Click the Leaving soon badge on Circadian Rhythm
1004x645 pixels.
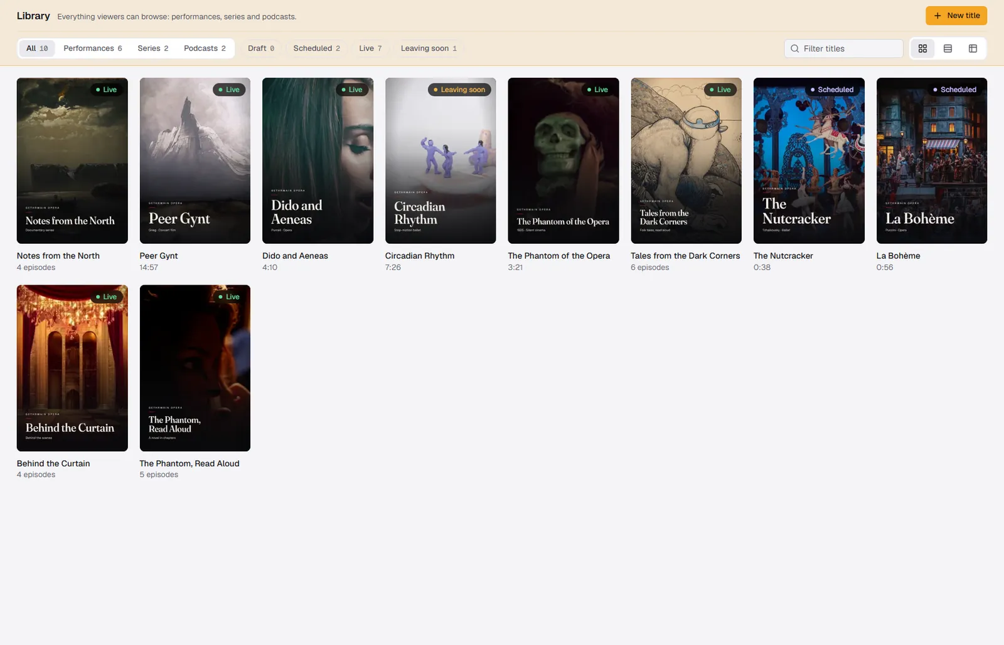[459, 90]
